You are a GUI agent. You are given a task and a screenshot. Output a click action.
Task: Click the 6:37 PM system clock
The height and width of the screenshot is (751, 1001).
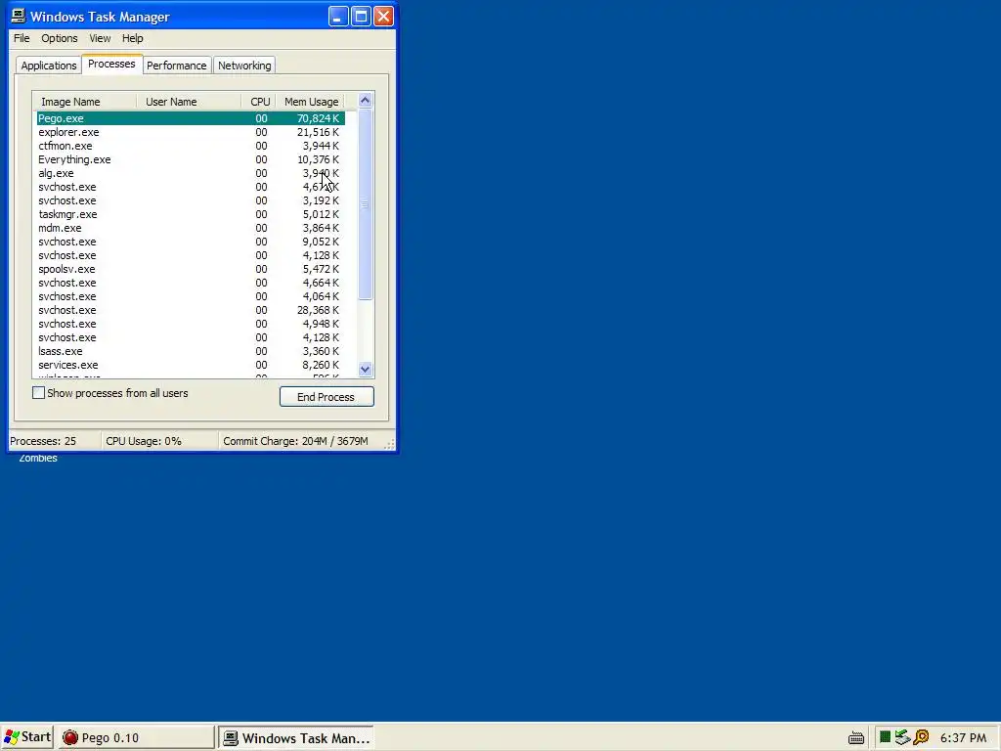point(963,737)
